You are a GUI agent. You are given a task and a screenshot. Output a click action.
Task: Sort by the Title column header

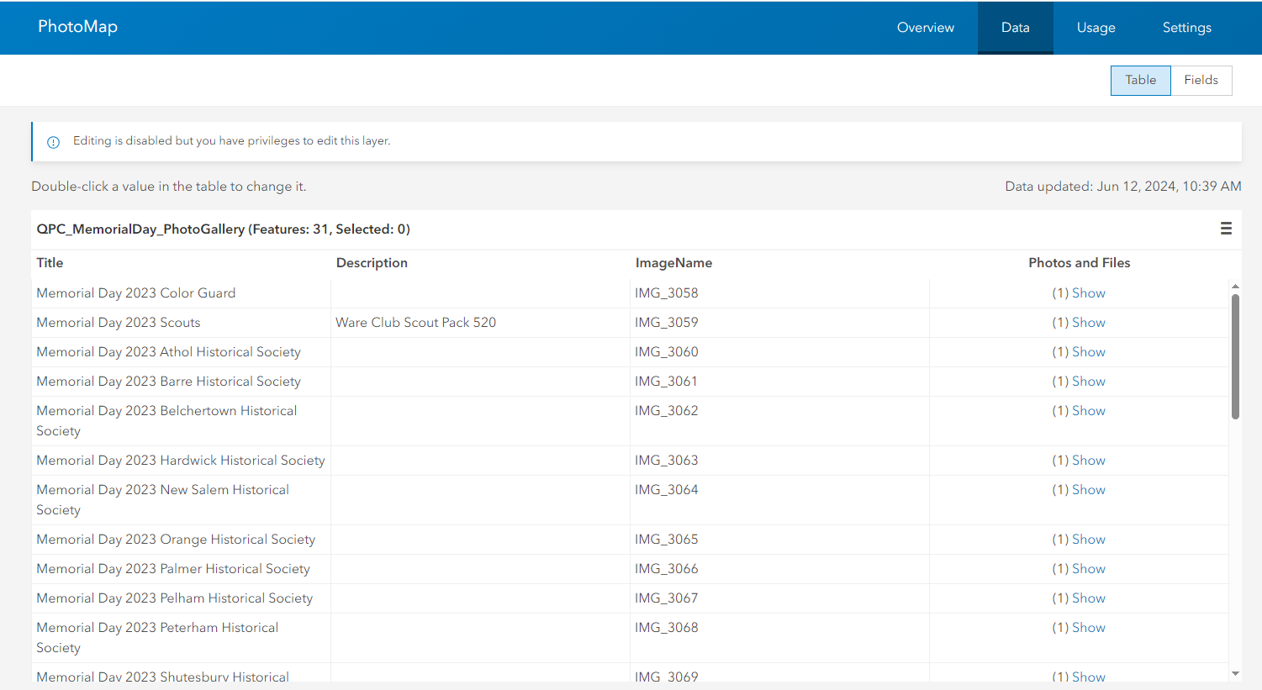(x=50, y=262)
